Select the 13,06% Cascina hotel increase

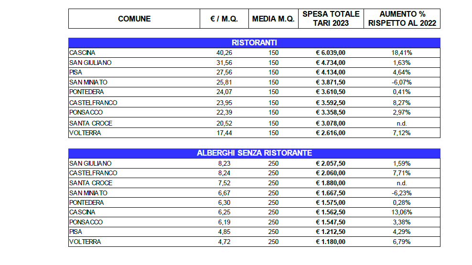coord(402,212)
